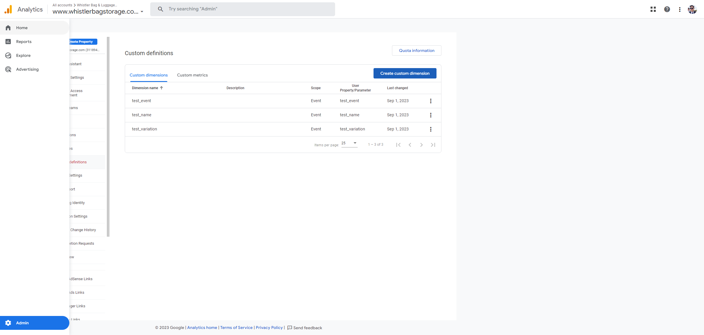Expand the property selector dropdown arrow
This screenshot has width=704, height=335.
tap(142, 12)
